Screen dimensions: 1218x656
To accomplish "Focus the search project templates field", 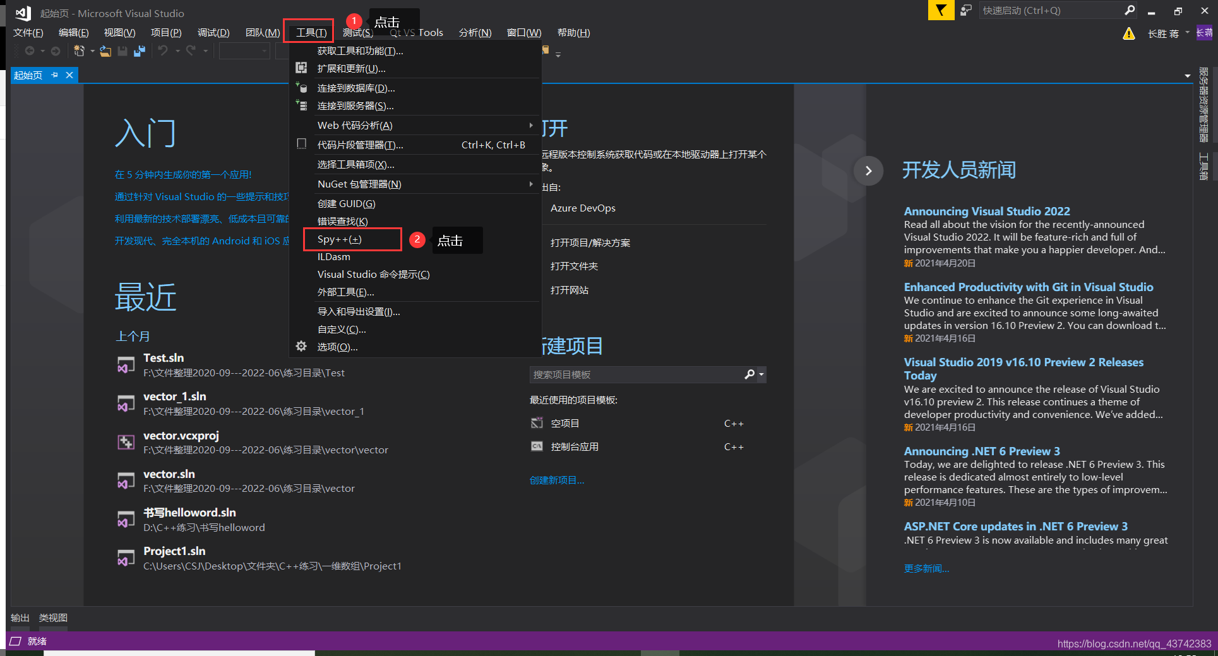I will [x=636, y=374].
